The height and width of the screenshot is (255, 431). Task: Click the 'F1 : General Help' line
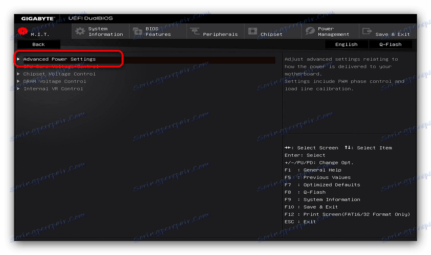[313, 170]
